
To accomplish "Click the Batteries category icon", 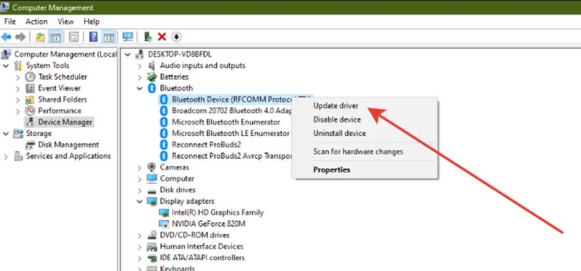I will pos(151,77).
